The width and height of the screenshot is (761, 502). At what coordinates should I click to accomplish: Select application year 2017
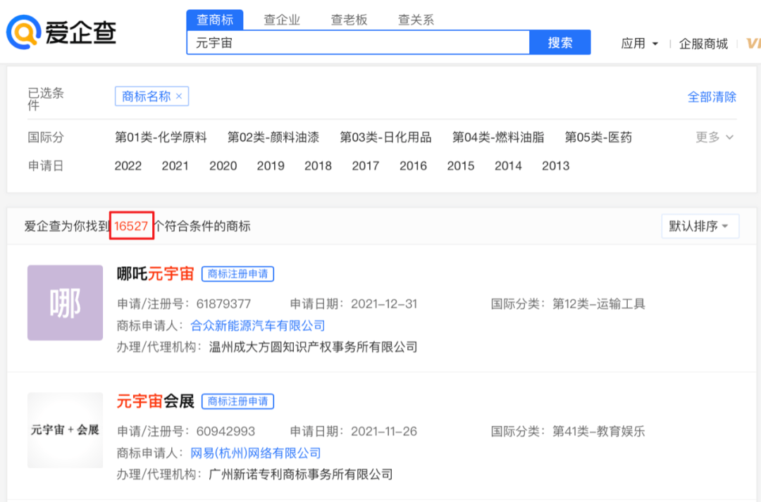pyautogui.click(x=366, y=166)
